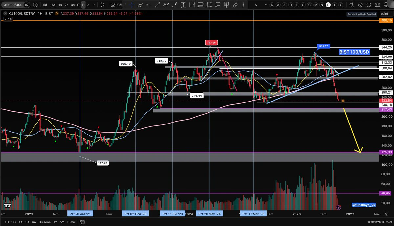The height and width of the screenshot is (226, 394).
Task: Click the Pzt 20 May '24 date label
Action: (209, 214)
